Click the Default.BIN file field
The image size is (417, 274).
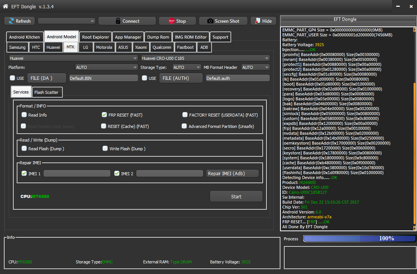pos(103,78)
